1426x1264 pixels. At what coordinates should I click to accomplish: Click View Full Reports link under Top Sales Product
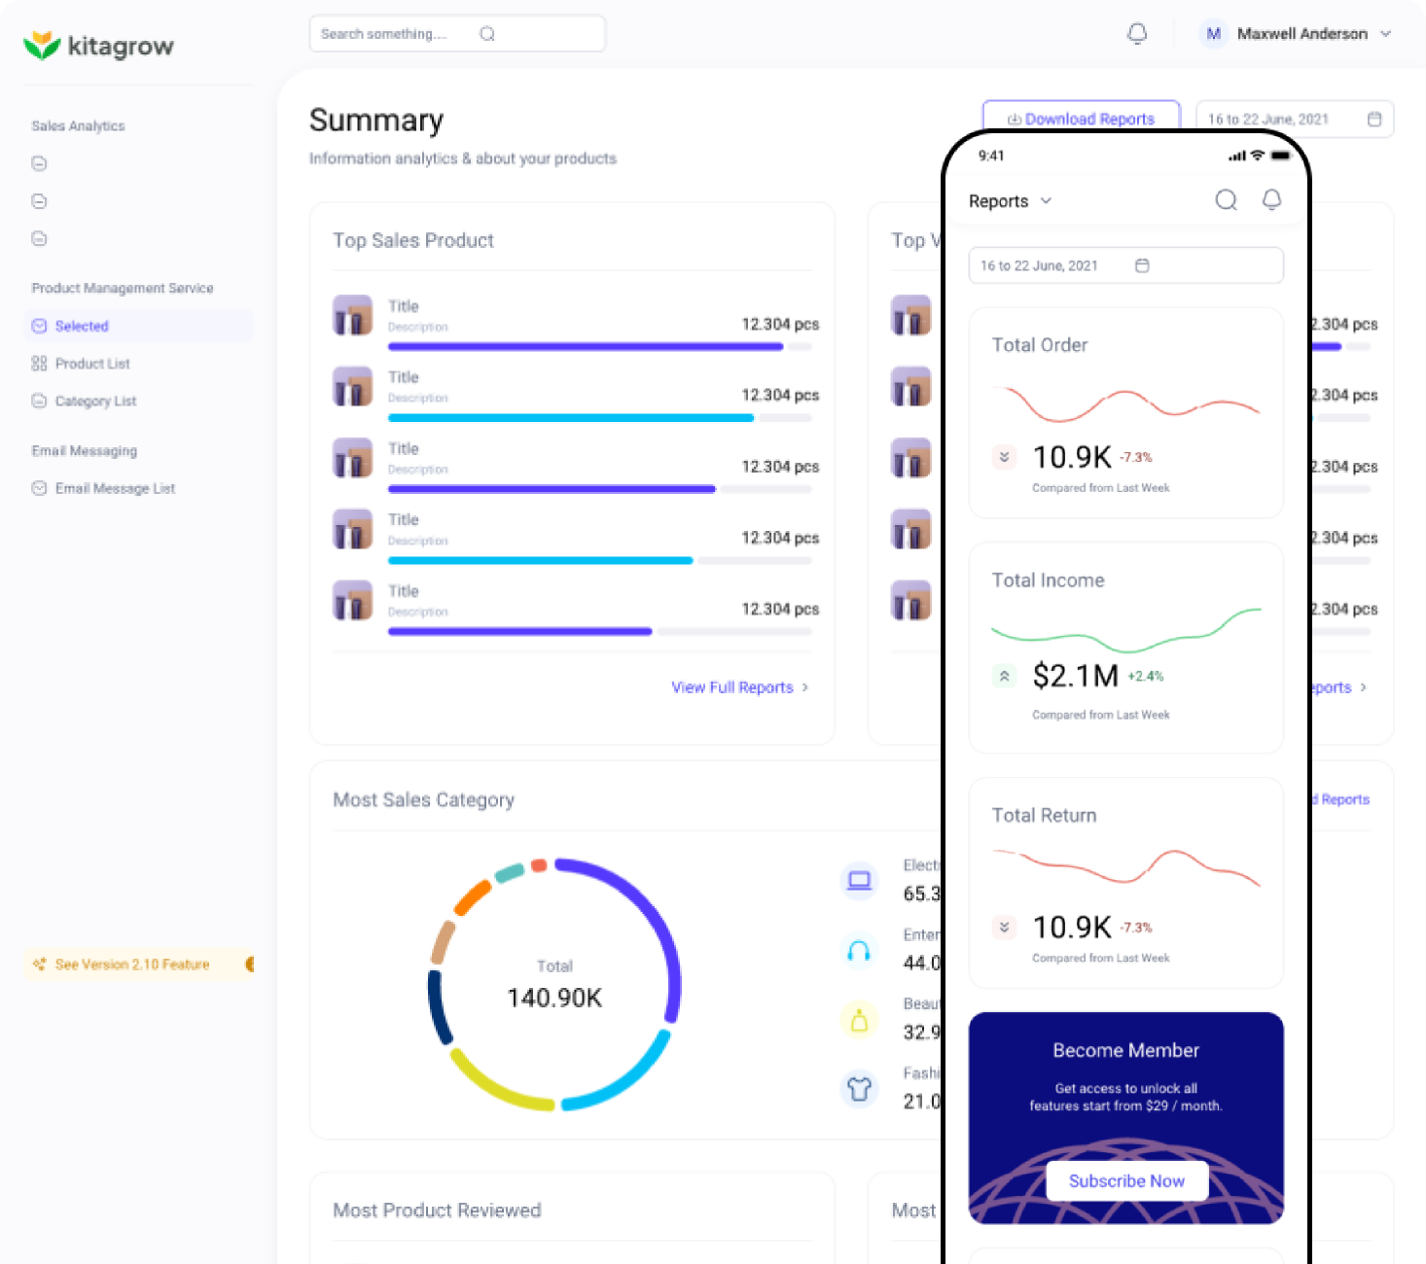tap(732, 687)
